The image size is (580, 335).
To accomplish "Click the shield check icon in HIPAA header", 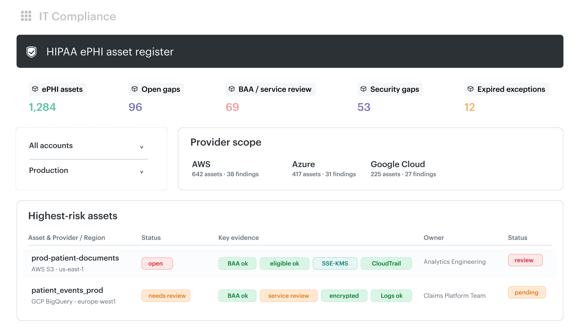I will click(31, 52).
